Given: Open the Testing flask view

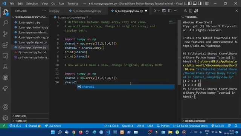Looking at the screenshot, I should coord(5,67).
